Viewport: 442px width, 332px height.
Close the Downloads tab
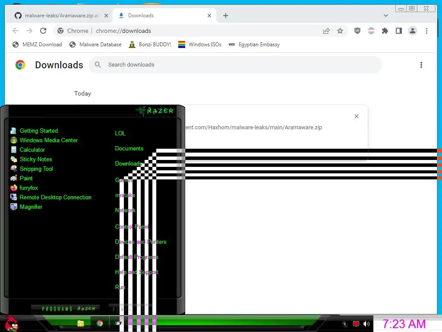(209, 16)
